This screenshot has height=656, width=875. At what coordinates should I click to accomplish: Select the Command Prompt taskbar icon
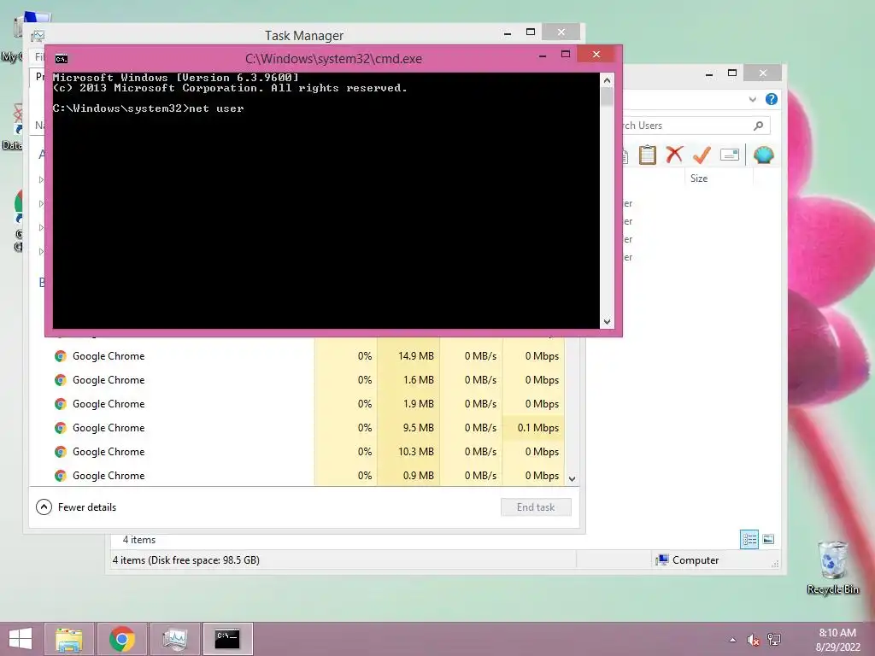pos(227,639)
